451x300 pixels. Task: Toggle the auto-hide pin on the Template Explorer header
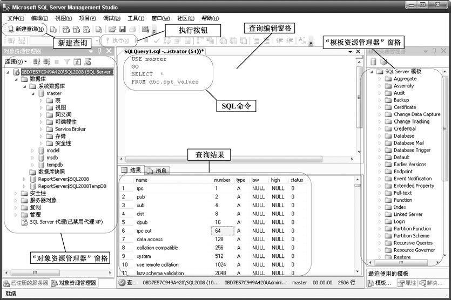tap(434, 51)
